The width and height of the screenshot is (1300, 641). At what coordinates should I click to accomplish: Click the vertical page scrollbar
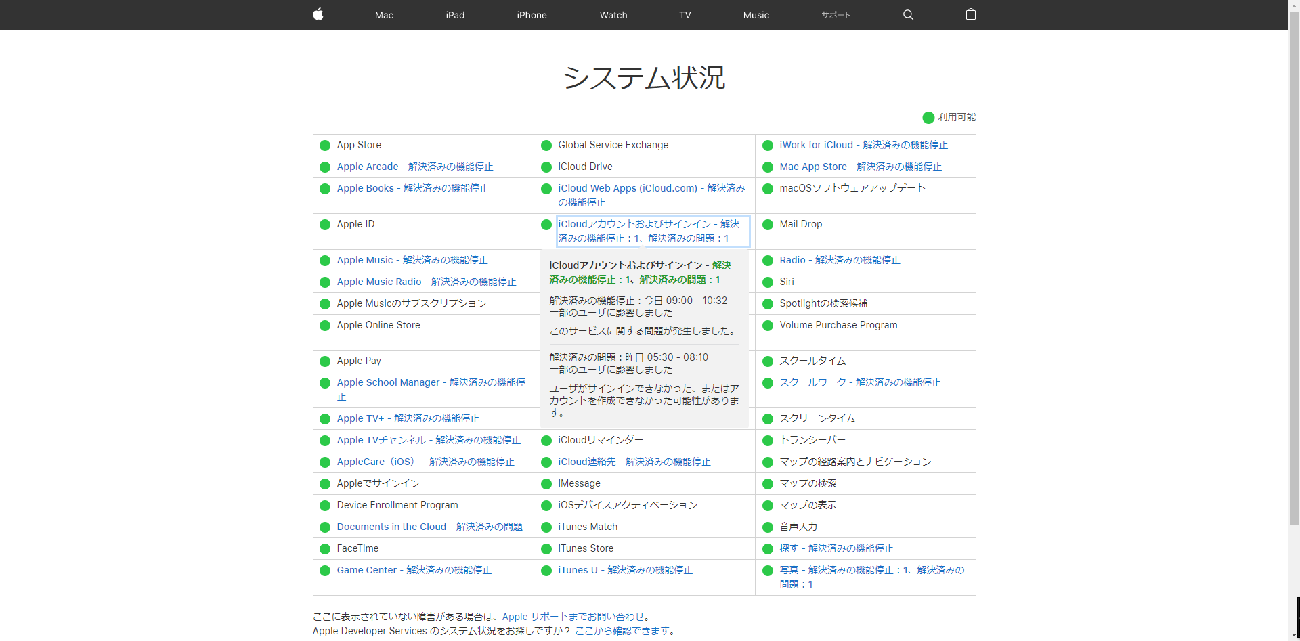(x=1294, y=271)
